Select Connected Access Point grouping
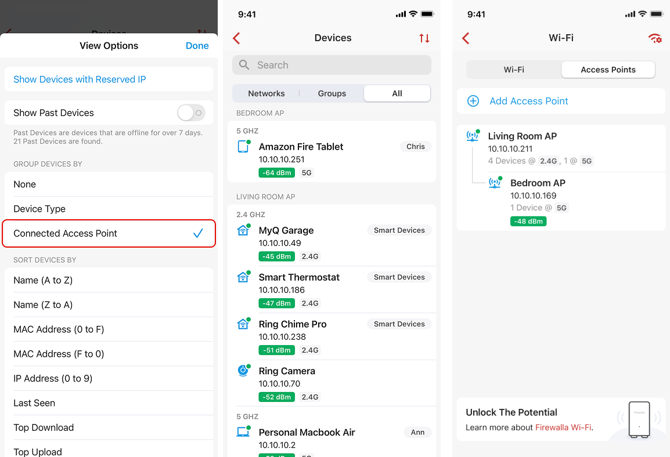The width and height of the screenshot is (670, 457). [x=109, y=233]
